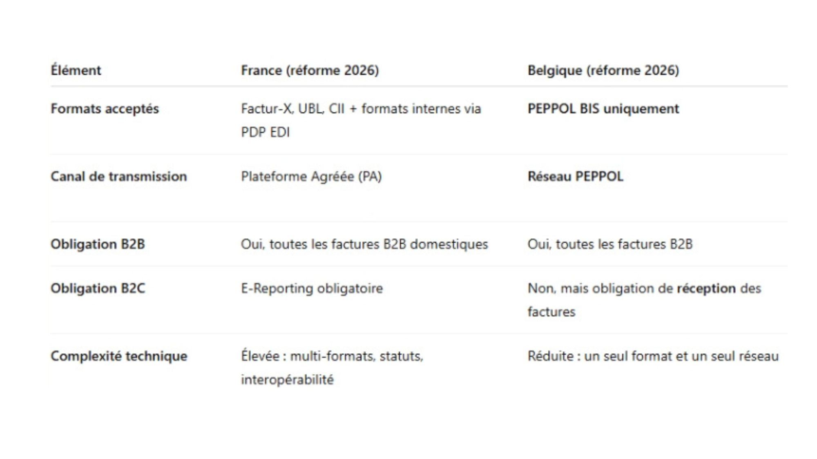The height and width of the screenshot is (459, 817).
Task: Select the "E-Reporting obligatoire" cell
Action: pyautogui.click(x=312, y=288)
